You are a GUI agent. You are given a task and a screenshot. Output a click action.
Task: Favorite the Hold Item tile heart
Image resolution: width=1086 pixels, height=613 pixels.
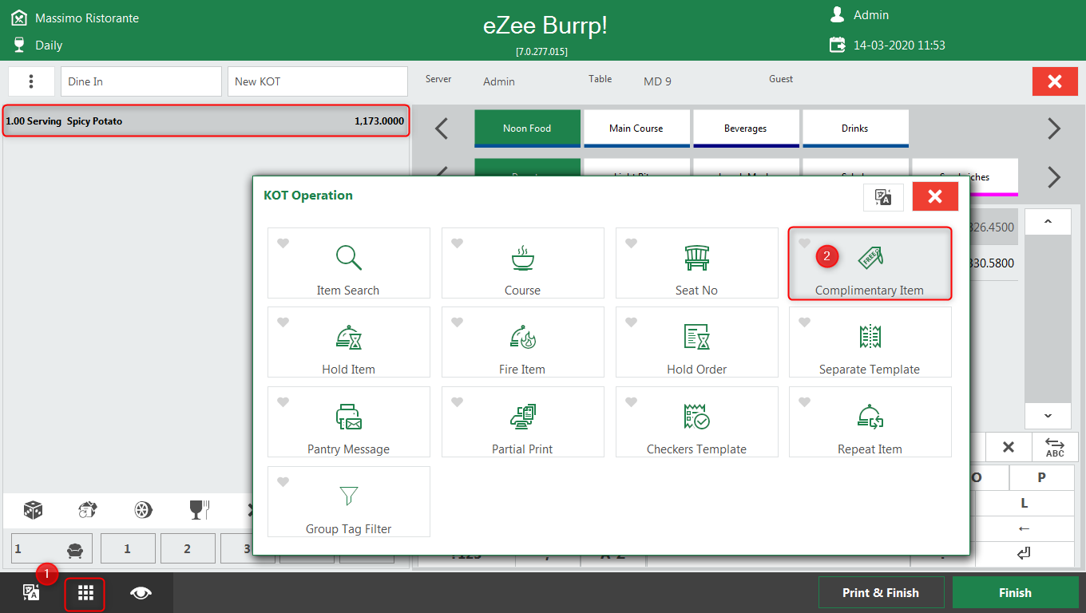tap(283, 322)
